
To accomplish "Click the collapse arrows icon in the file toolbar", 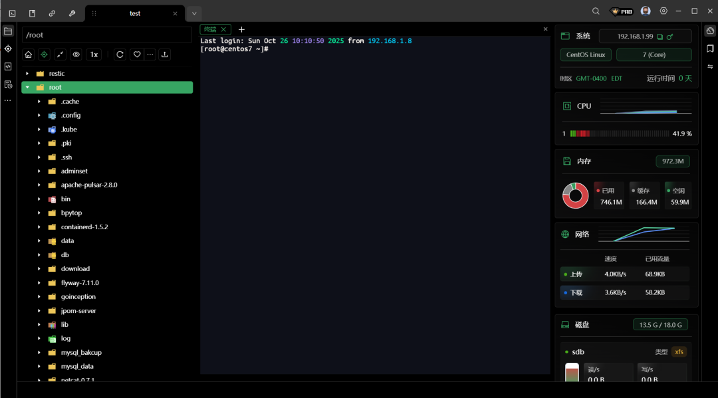I will pyautogui.click(x=60, y=54).
